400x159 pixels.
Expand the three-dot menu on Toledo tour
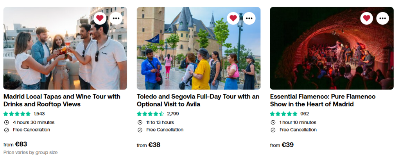pyautogui.click(x=249, y=18)
